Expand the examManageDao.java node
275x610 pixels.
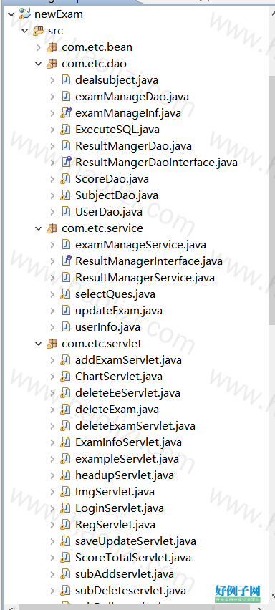click(52, 97)
